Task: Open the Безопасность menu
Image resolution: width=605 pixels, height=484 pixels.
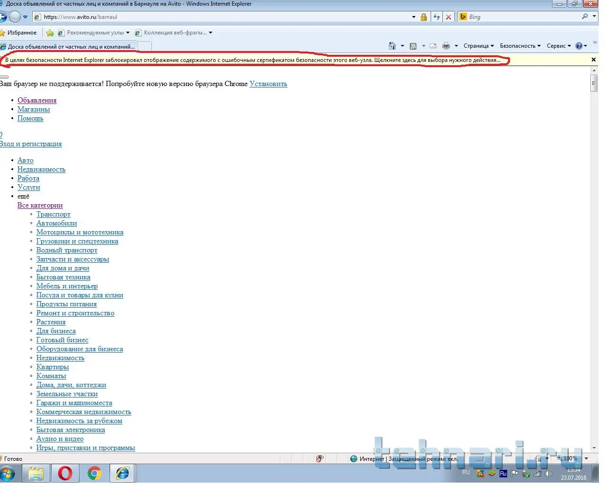Action: (x=520, y=46)
